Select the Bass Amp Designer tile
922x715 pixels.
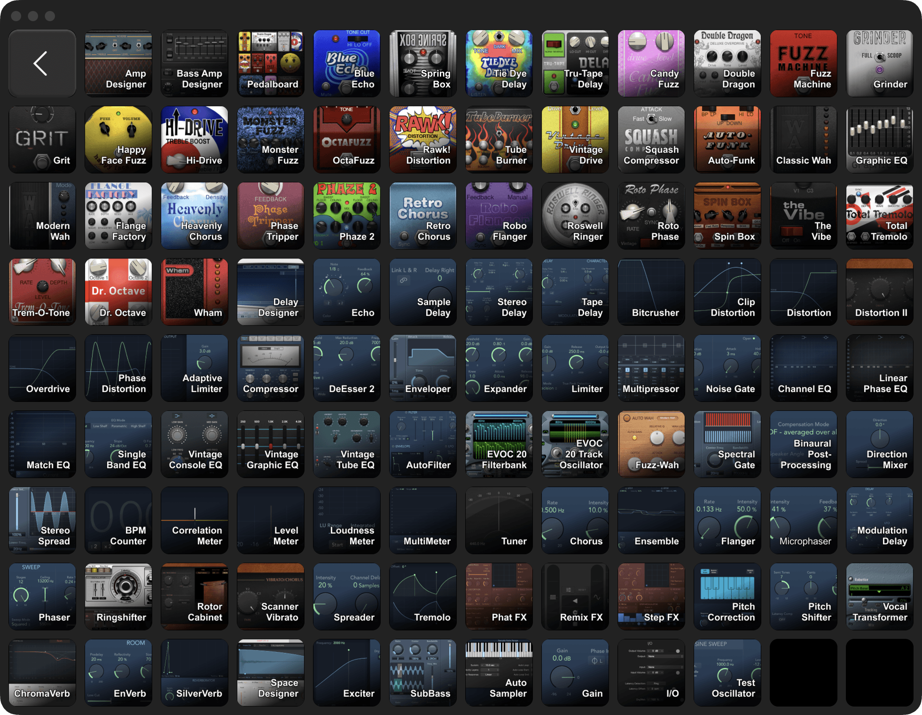[x=195, y=63]
